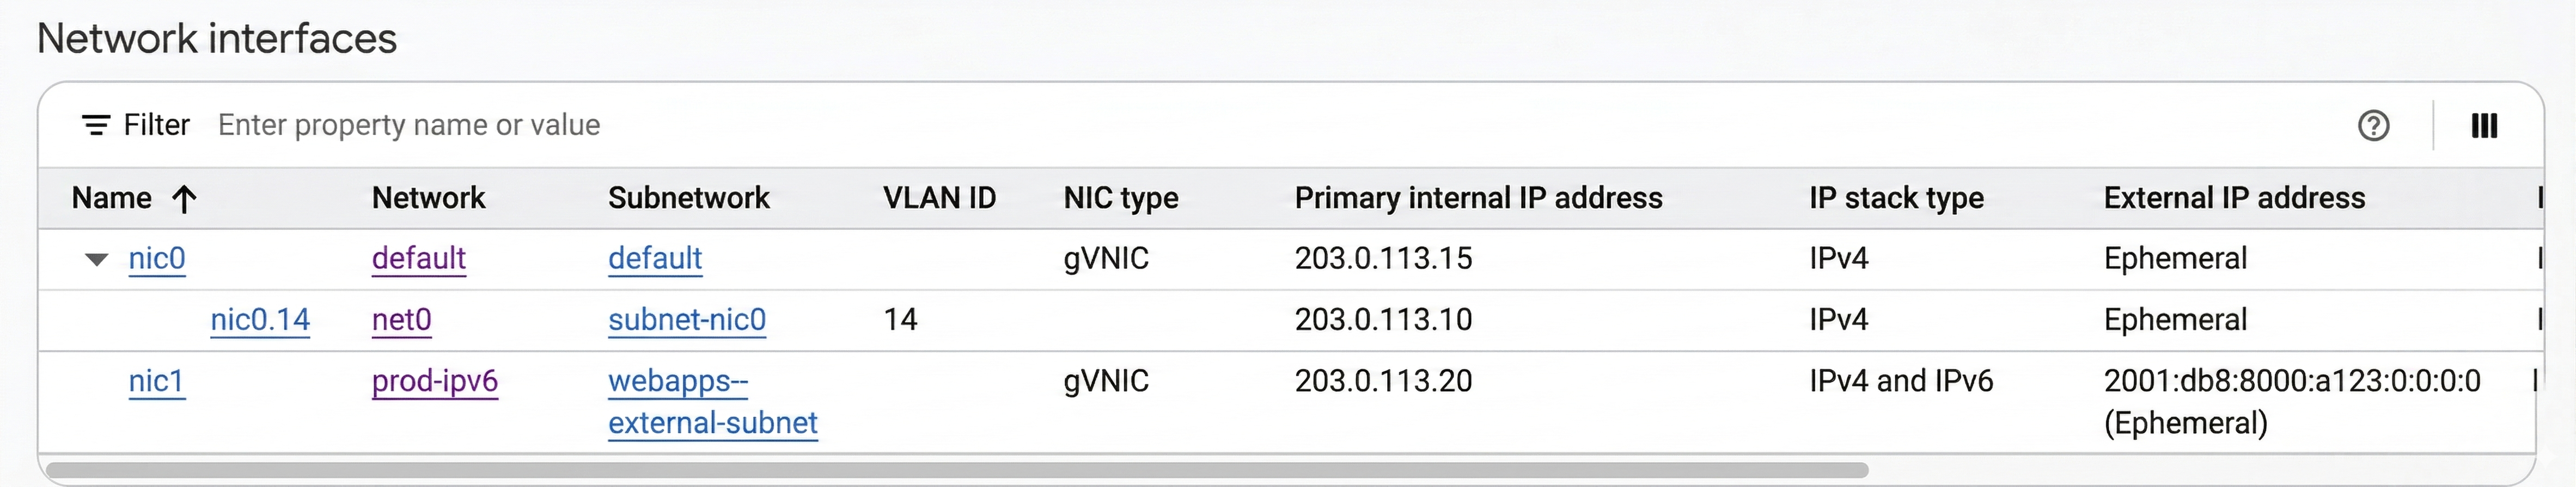Screen dimensions: 2576x487
Task: Click the Filter icon in the toolbar
Action: [x=95, y=126]
